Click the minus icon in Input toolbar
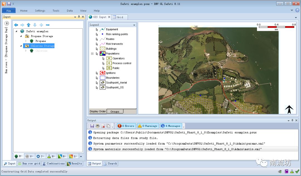Image resolution: width=301 pixels, height=176 pixels. (48, 25)
